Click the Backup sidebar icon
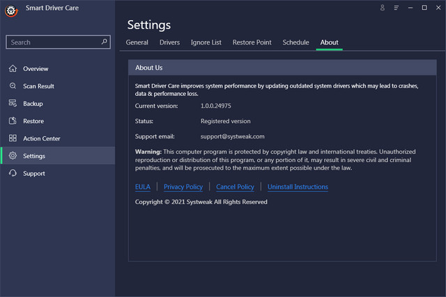Screen dimensions: 446x297 pyautogui.click(x=13, y=104)
